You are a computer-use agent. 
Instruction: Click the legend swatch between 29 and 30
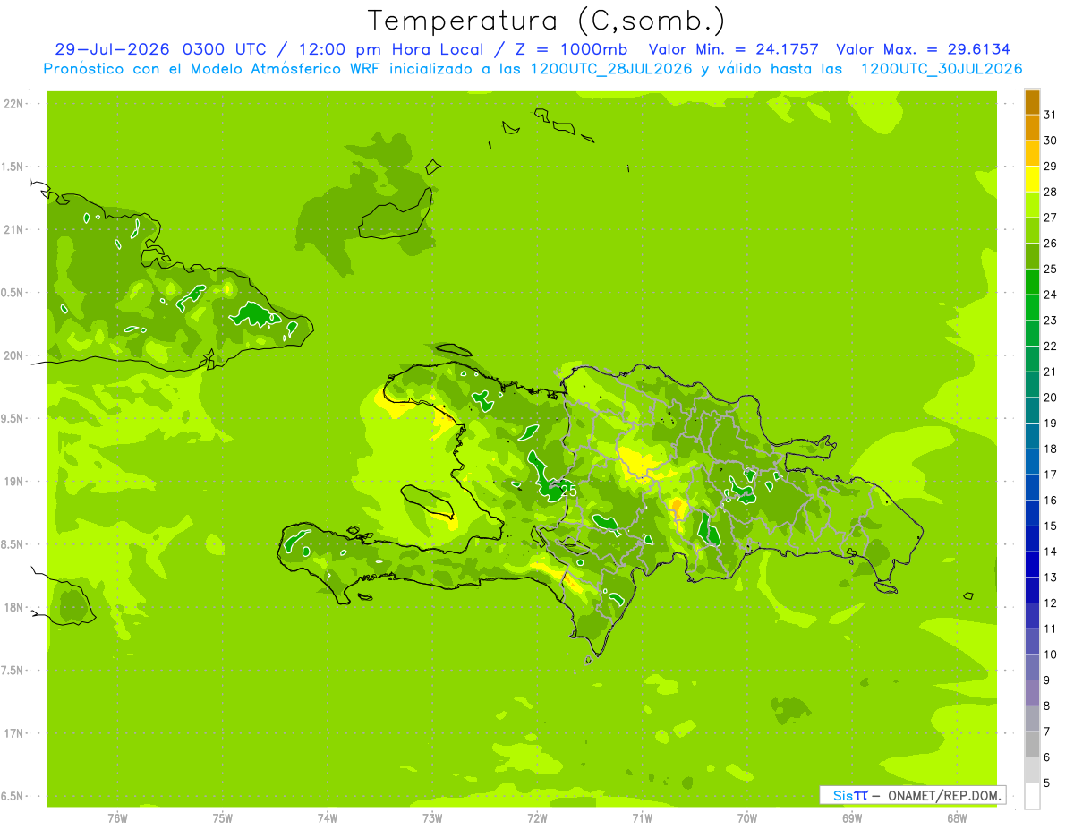click(1032, 153)
